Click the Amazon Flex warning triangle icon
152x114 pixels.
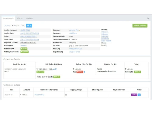pos(79,30)
